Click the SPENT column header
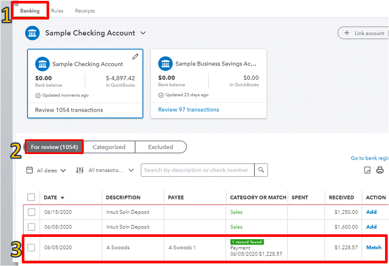Image resolution: width=389 pixels, height=266 pixels. tap(300, 197)
